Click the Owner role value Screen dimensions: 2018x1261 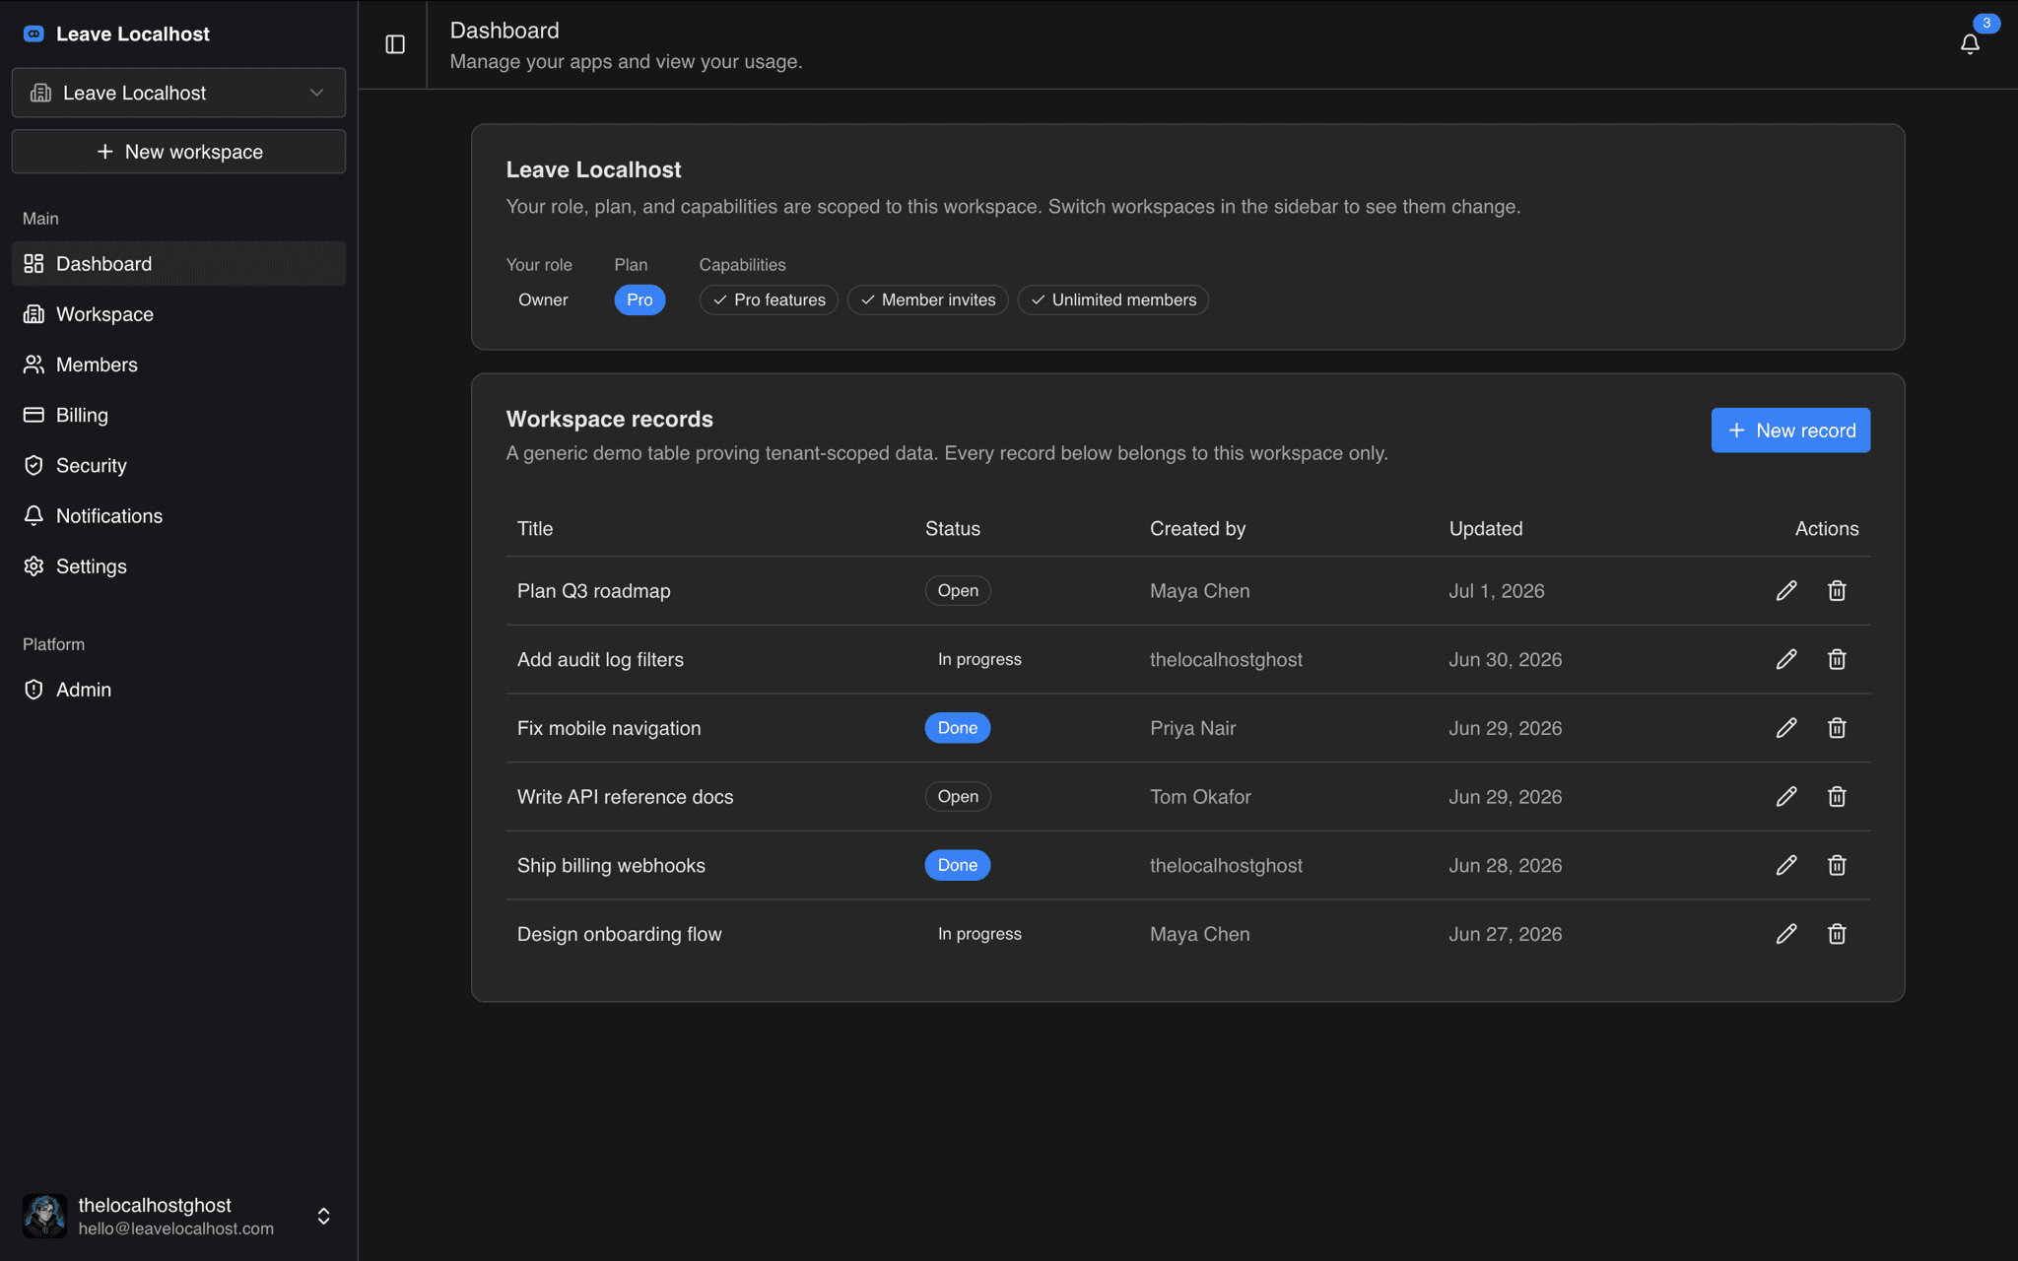click(543, 299)
